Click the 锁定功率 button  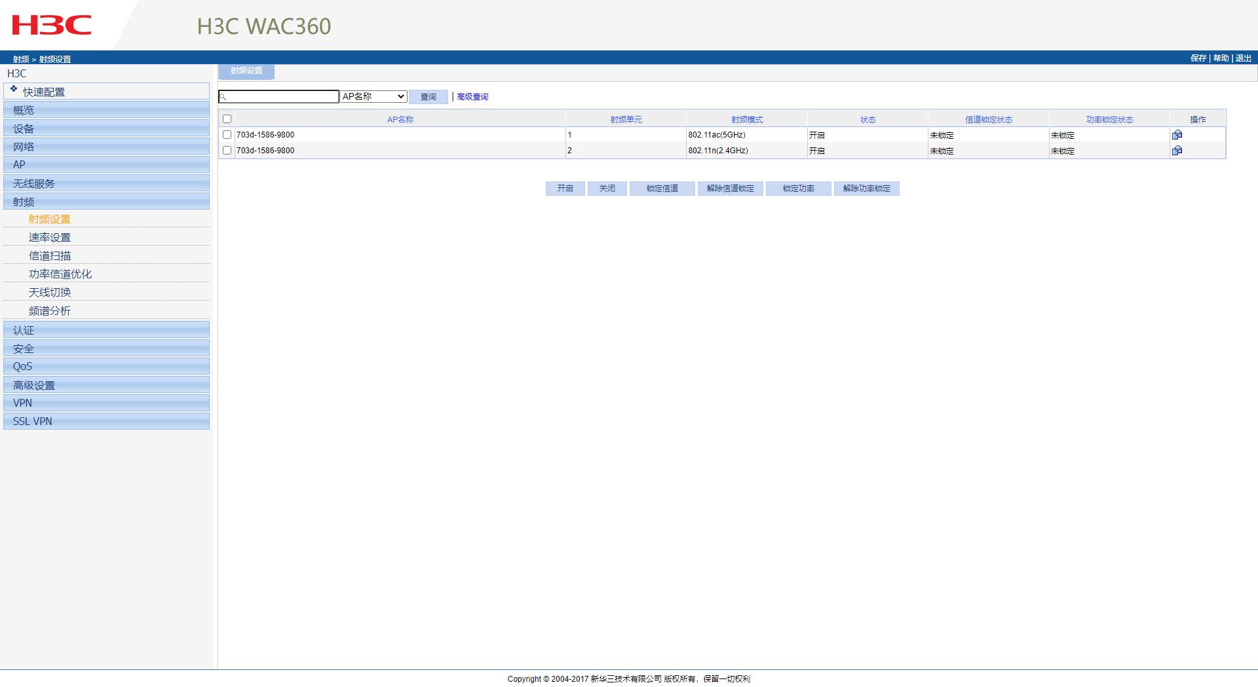pos(799,189)
